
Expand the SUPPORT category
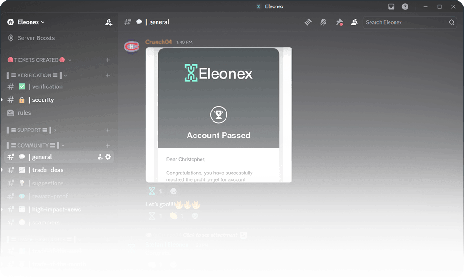tap(31, 130)
